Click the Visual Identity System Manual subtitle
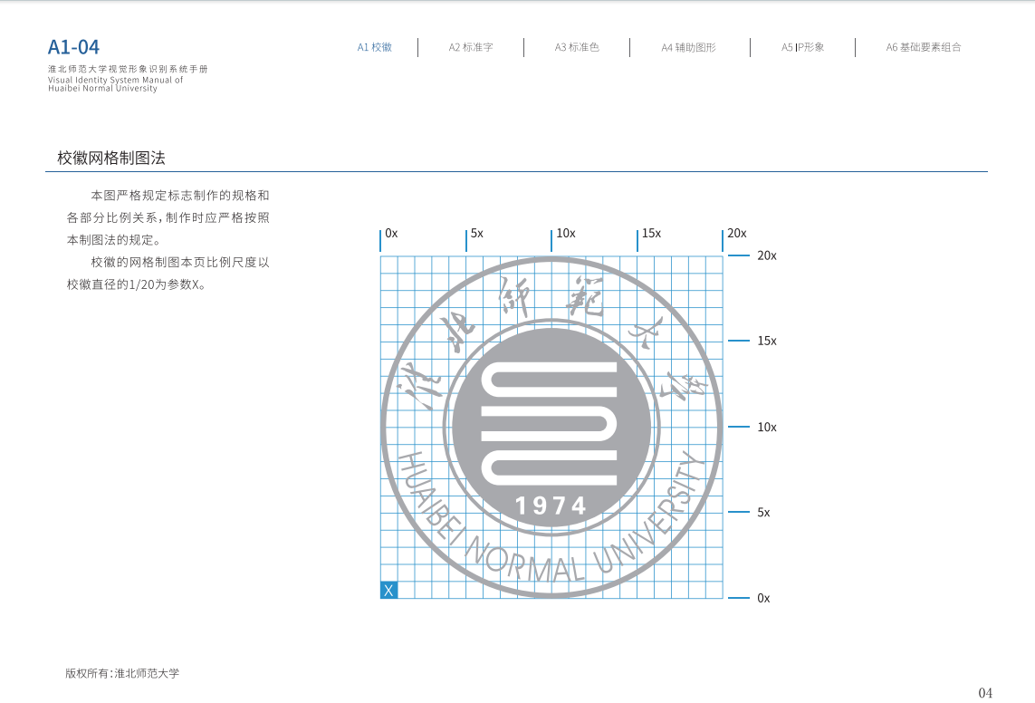This screenshot has height=703, width=1035. coord(116,84)
